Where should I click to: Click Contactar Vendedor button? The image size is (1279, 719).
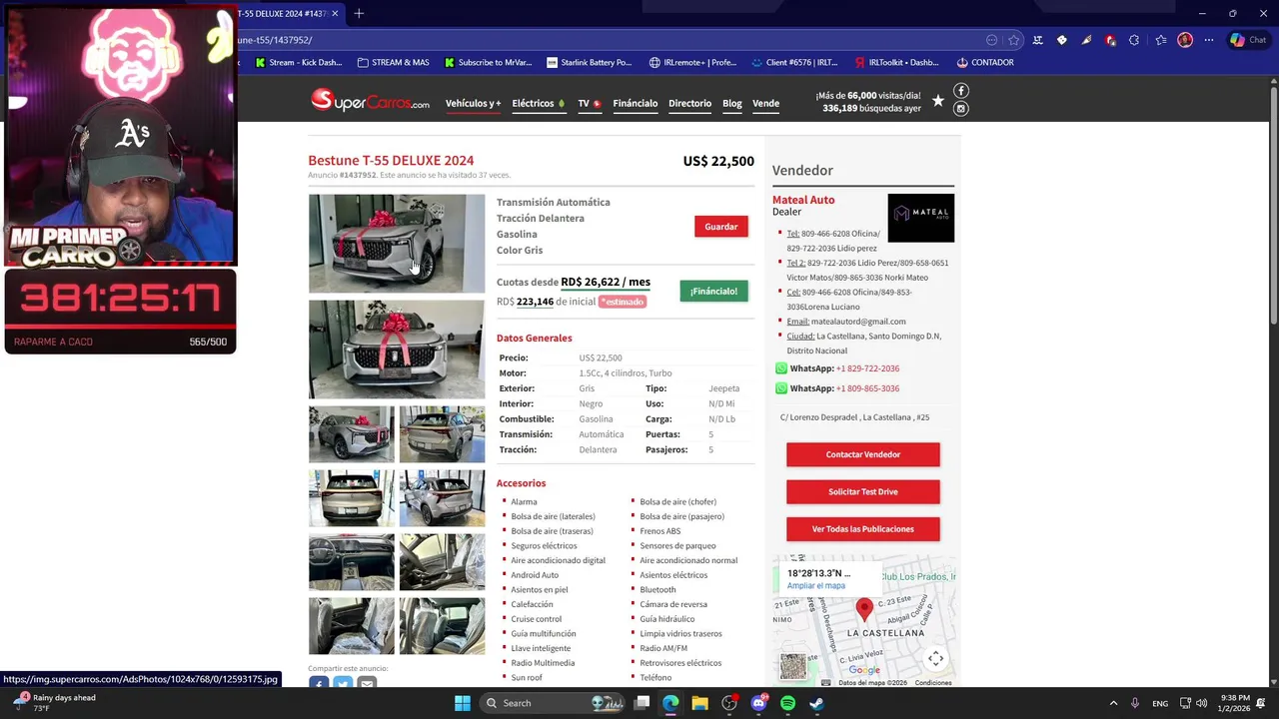[863, 454]
